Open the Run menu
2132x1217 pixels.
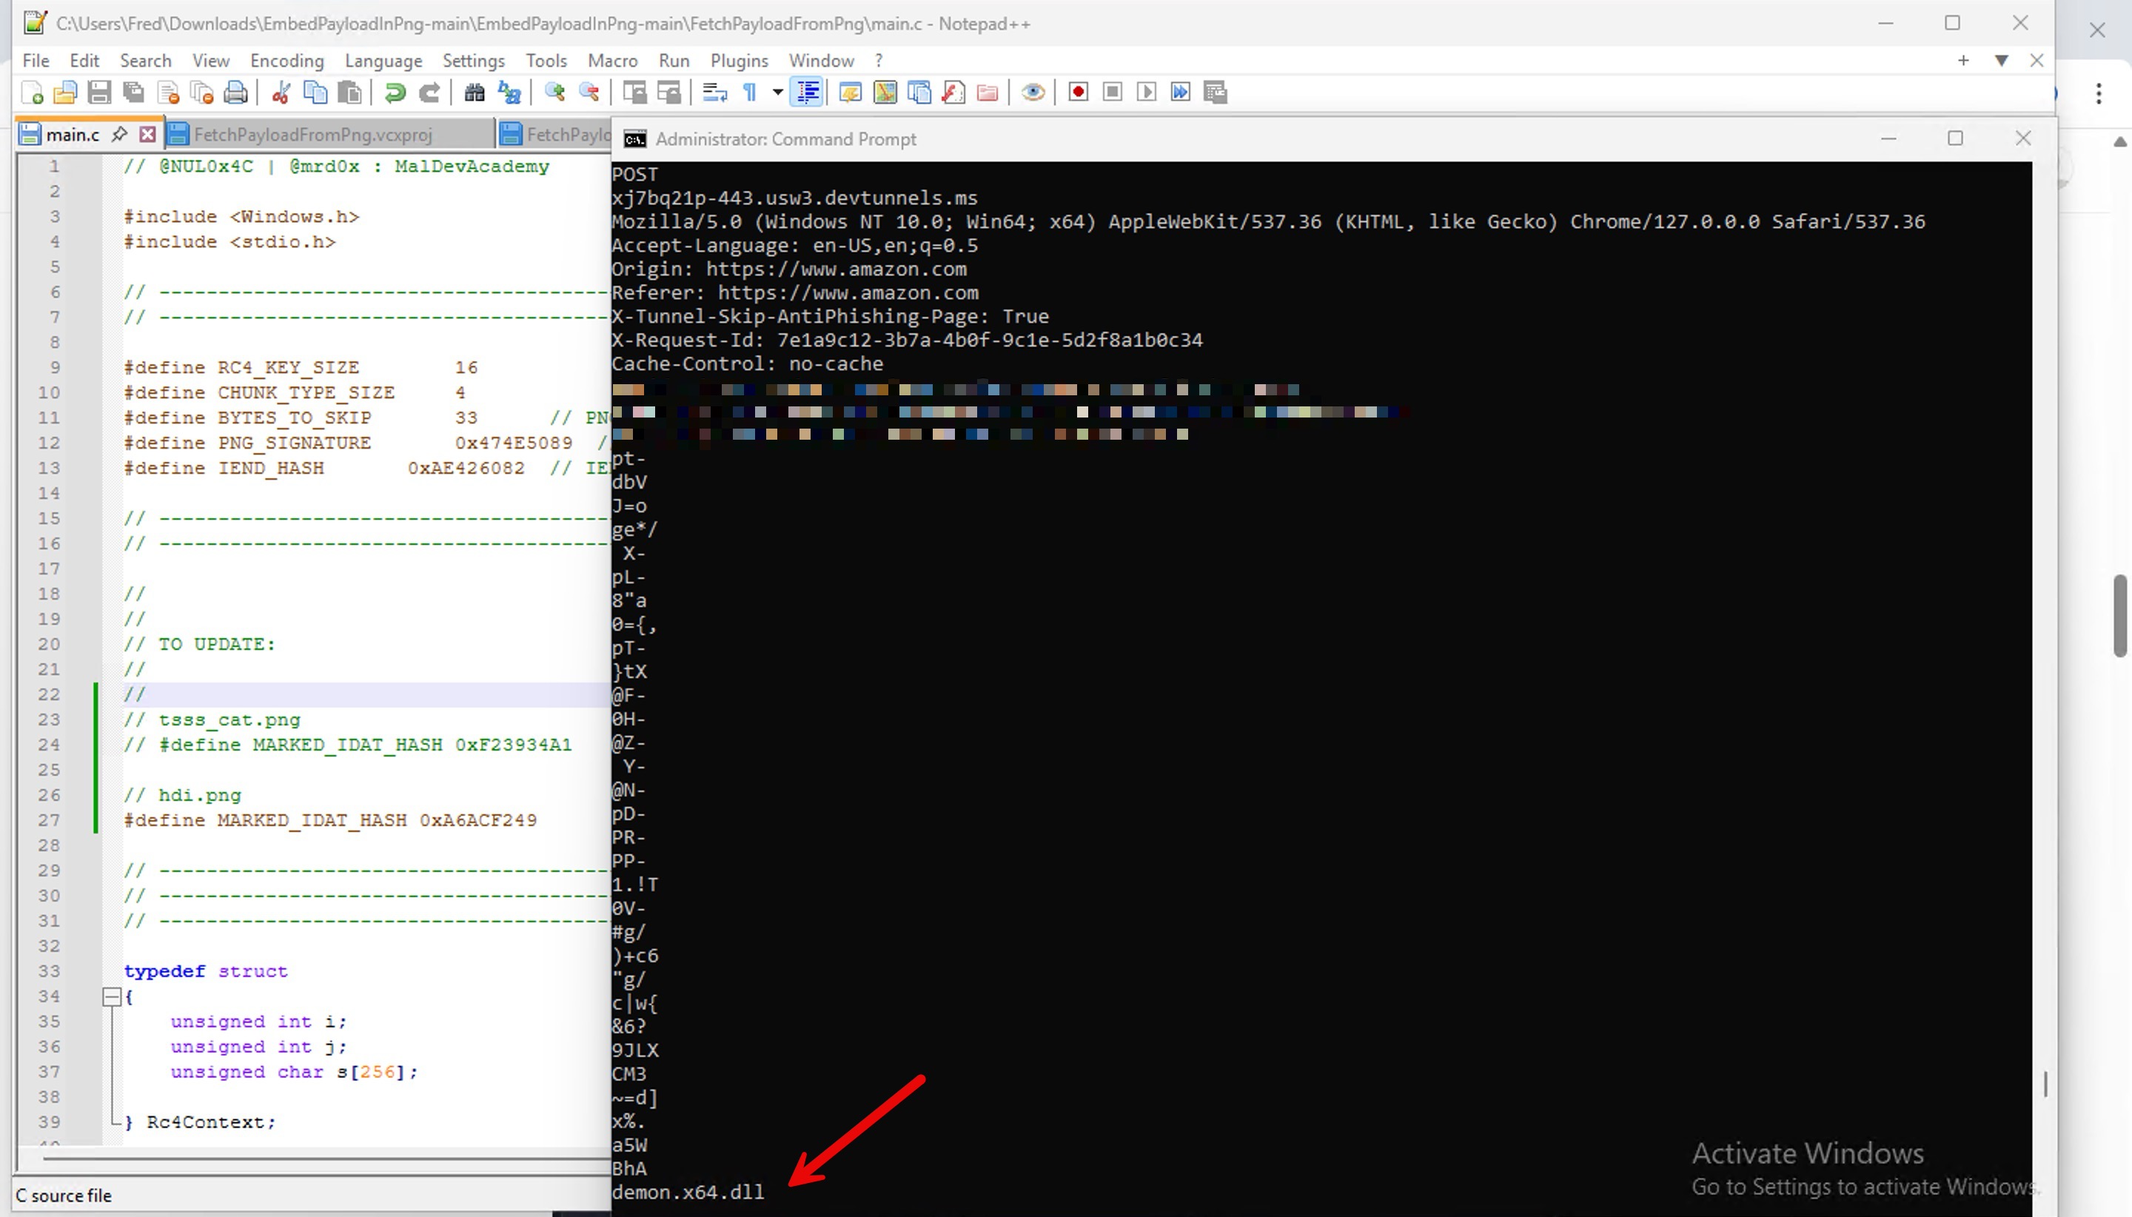(674, 60)
